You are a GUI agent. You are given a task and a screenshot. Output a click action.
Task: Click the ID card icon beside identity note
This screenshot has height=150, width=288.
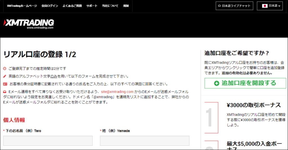coord(5,84)
